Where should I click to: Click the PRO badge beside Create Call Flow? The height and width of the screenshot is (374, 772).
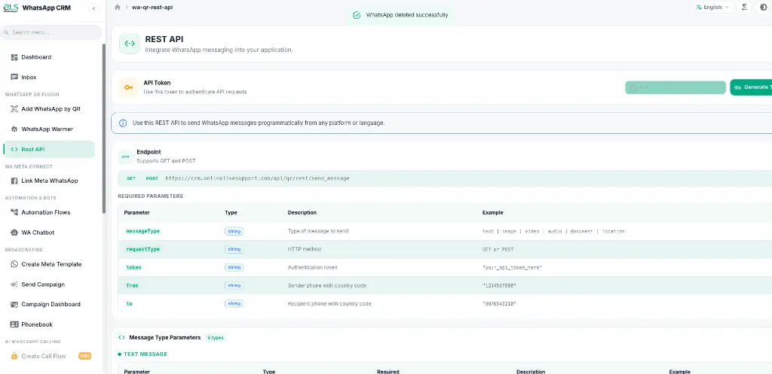(84, 356)
